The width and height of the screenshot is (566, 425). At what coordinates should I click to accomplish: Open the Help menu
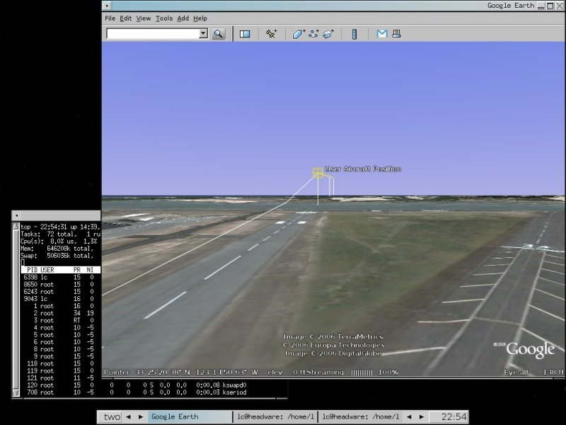tap(200, 18)
